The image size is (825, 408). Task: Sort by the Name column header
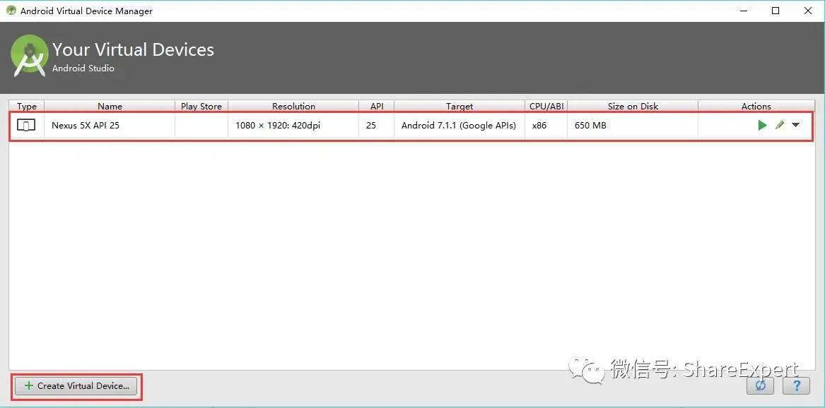pyautogui.click(x=110, y=106)
